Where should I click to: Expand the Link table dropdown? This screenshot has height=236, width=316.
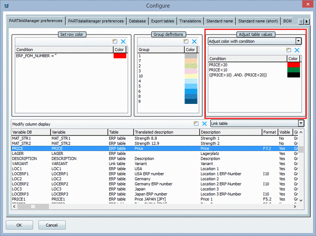click(x=300, y=123)
